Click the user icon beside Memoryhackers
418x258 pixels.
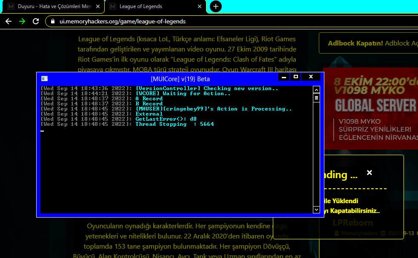tap(337, 233)
